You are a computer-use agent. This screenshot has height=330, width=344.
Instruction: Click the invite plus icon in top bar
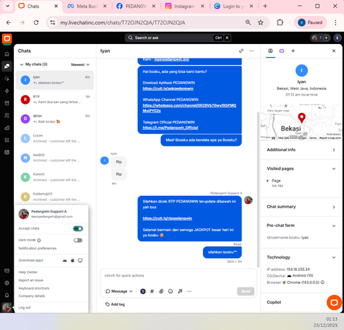click(326, 38)
